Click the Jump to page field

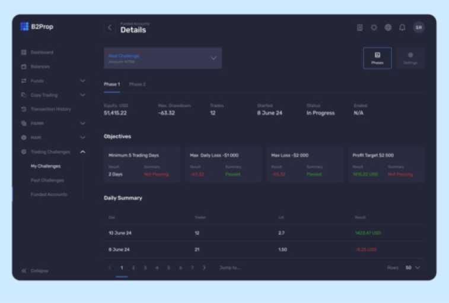click(230, 268)
